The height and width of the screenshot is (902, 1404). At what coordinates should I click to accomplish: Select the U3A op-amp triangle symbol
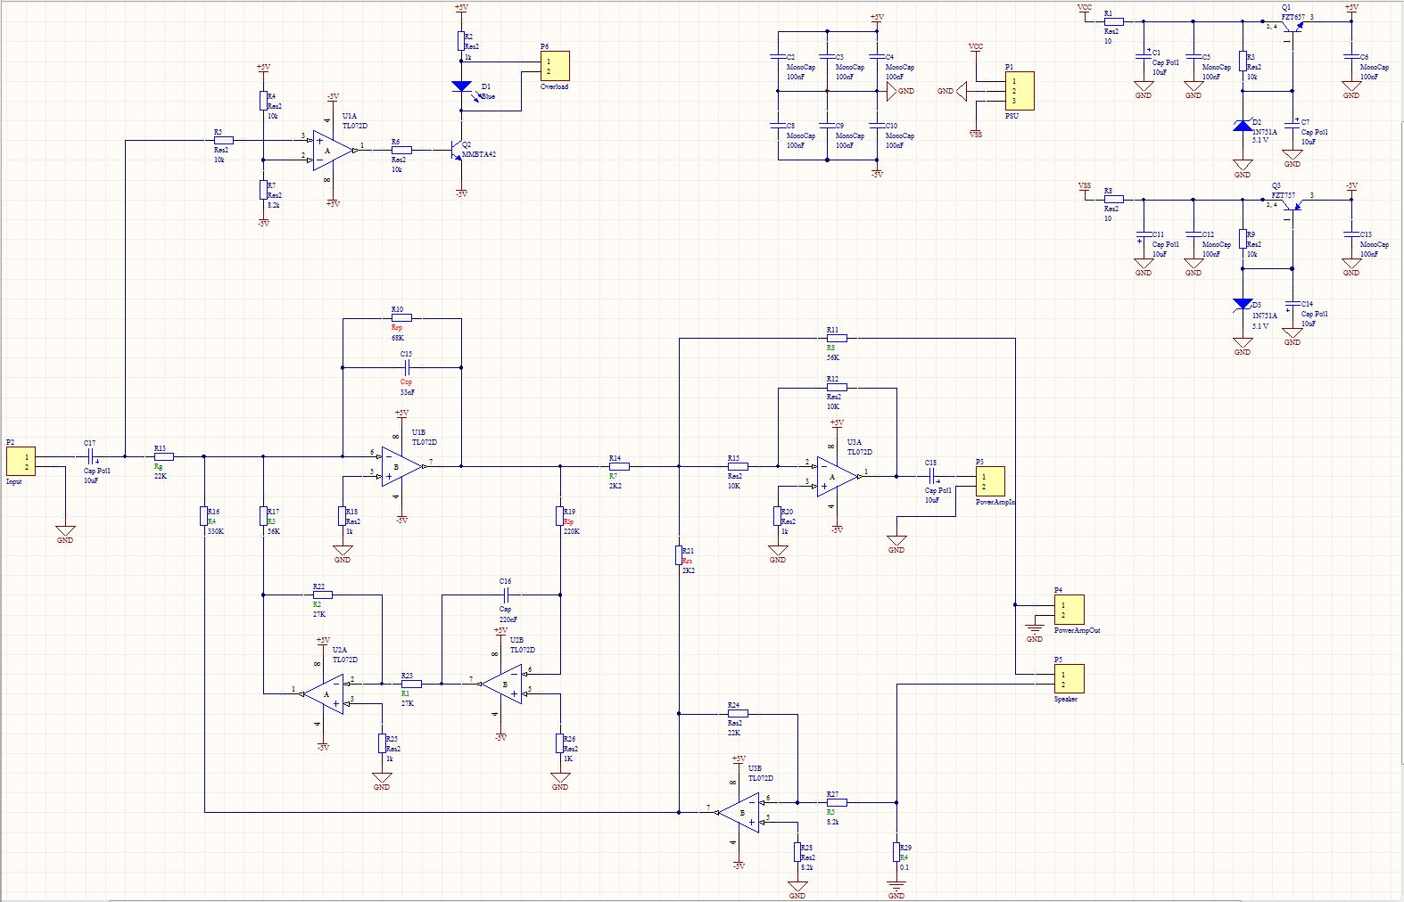click(x=837, y=476)
